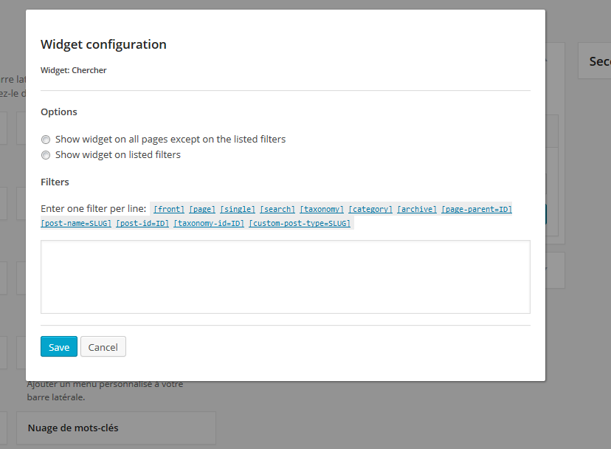Image resolution: width=611 pixels, height=449 pixels.
Task: Insert the [archive] filter tag
Action: coord(417,209)
